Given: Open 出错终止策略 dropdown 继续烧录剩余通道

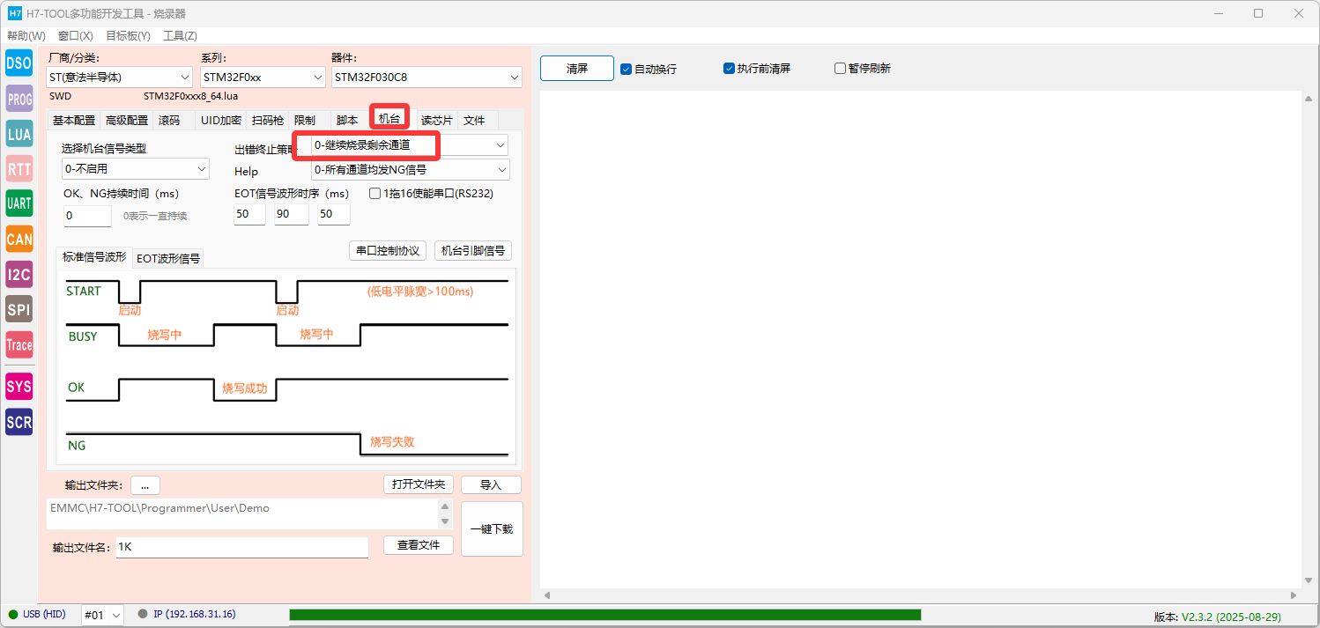Looking at the screenshot, I should click(x=411, y=144).
